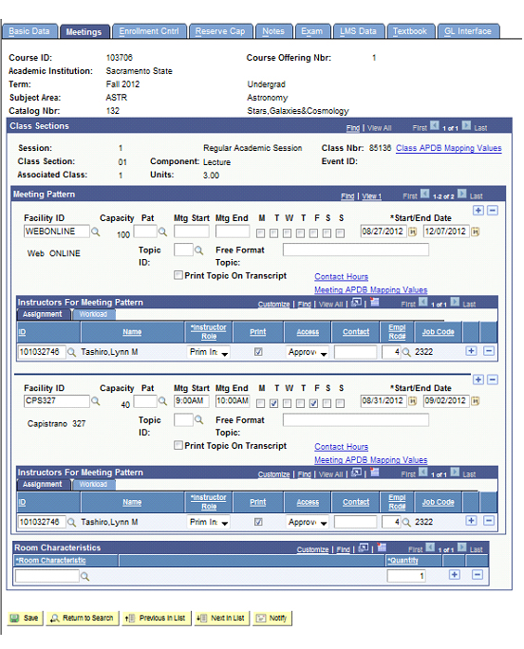This screenshot has width=524, height=649.
Task: Click Free Format Topic field for WEBONLINE
Action: coord(356,250)
